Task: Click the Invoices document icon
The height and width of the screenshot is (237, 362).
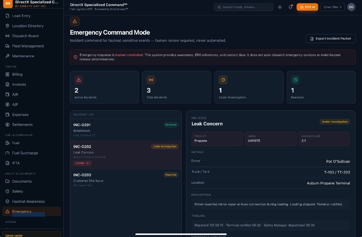Action: coord(7,84)
